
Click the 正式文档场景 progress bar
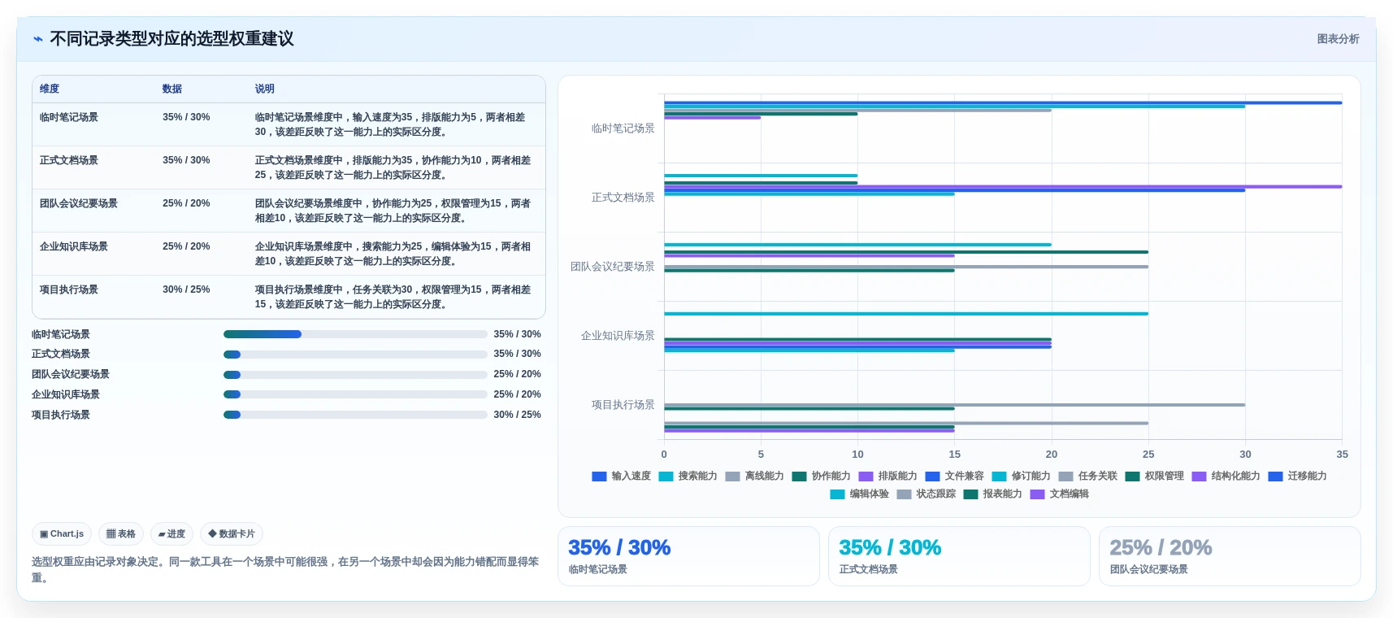pos(355,354)
